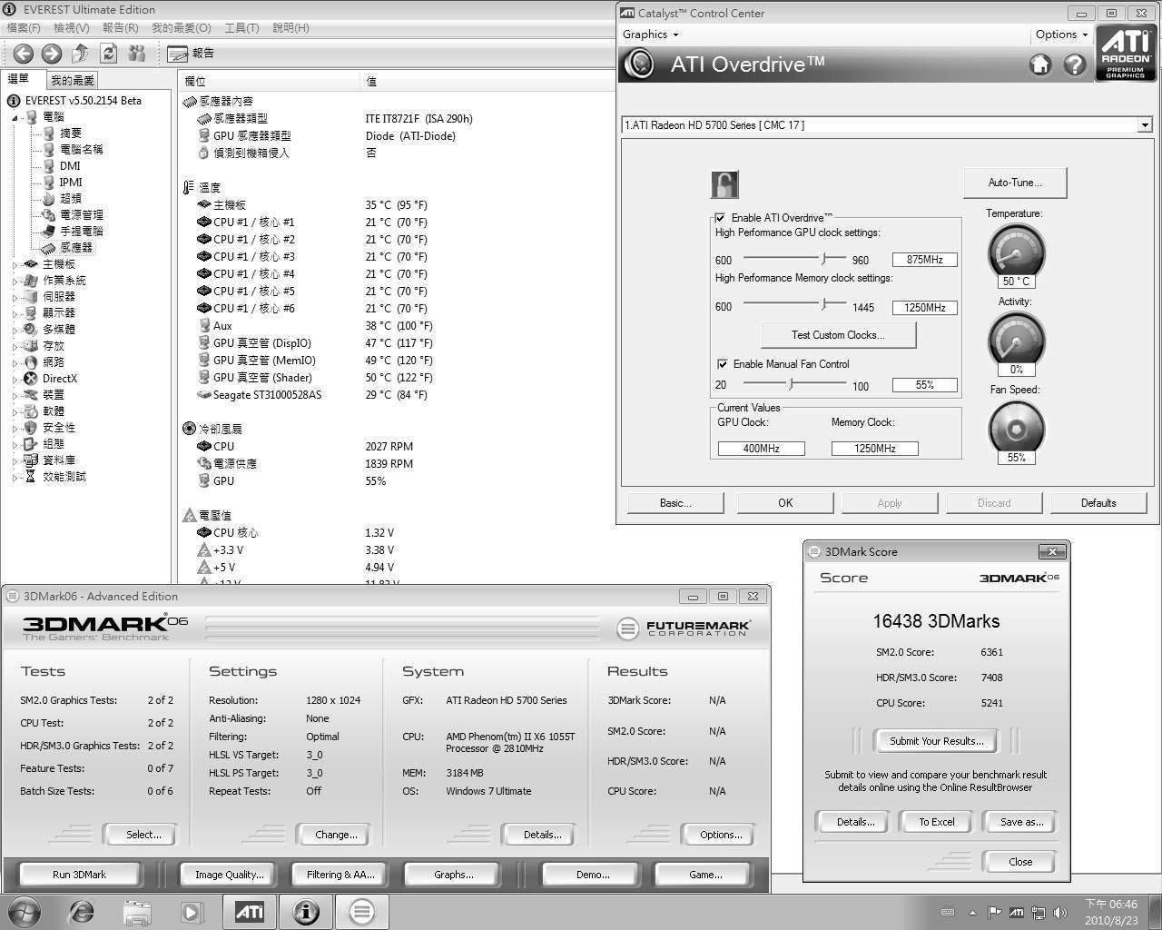Click the Filtering & AA button
This screenshot has height=930, width=1162.
340,875
